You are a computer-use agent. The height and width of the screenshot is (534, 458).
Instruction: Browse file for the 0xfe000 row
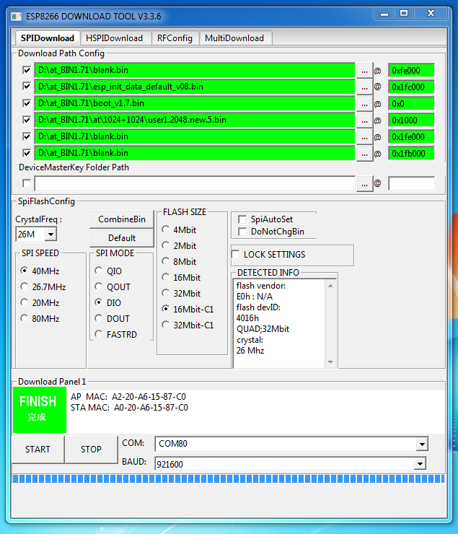[x=364, y=71]
